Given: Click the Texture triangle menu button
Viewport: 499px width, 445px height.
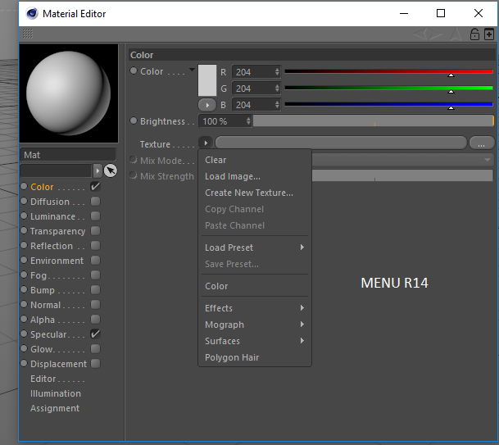Looking at the screenshot, I should click(x=206, y=143).
